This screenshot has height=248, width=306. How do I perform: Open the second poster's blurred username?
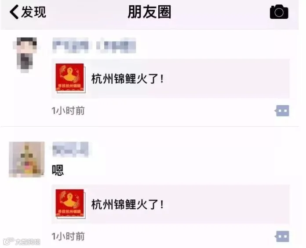click(x=70, y=149)
